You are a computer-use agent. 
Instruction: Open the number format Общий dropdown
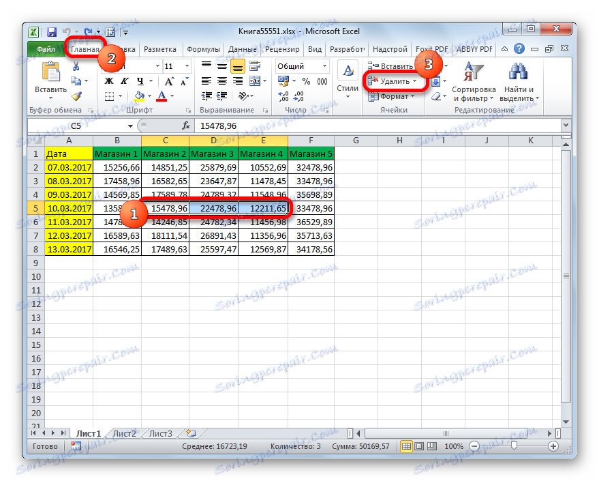coord(324,66)
